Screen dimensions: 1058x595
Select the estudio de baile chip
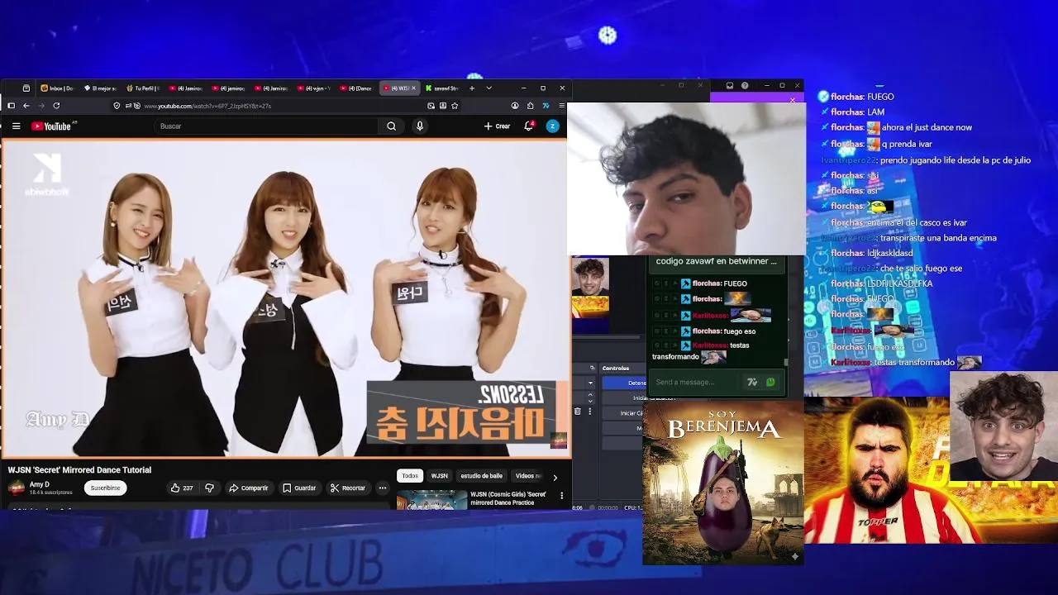pyautogui.click(x=482, y=476)
